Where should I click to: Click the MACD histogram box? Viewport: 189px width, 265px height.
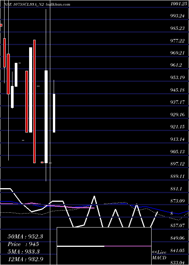(104, 246)
